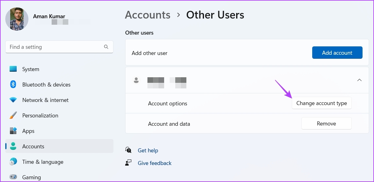Viewport: 374px width, 182px height.
Task: Click the search magnifier icon
Action: point(106,47)
